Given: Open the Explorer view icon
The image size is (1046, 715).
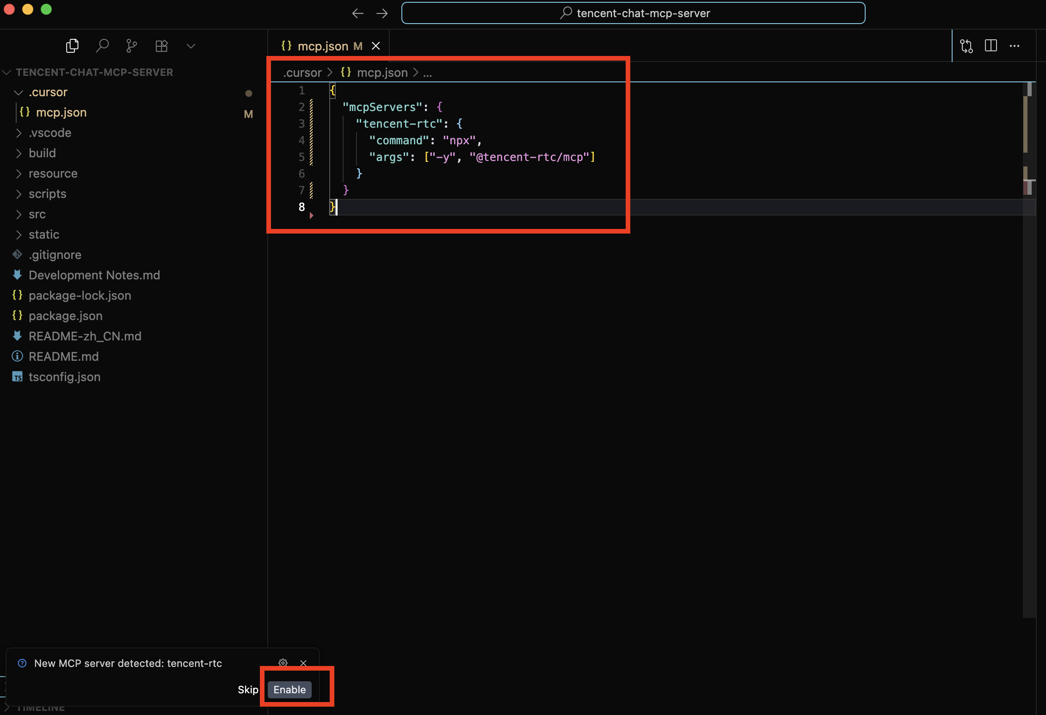Looking at the screenshot, I should point(73,46).
